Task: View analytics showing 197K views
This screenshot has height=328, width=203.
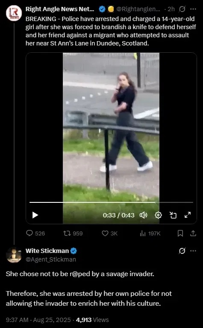Action: tap(150, 233)
